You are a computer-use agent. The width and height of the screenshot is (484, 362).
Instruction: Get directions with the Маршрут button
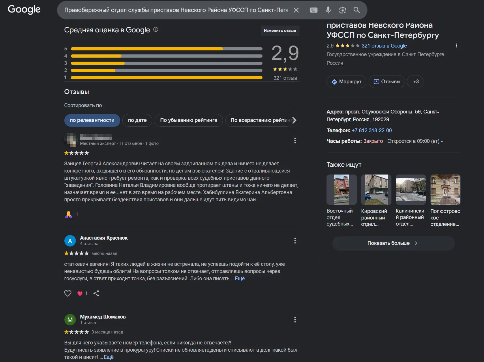click(346, 82)
